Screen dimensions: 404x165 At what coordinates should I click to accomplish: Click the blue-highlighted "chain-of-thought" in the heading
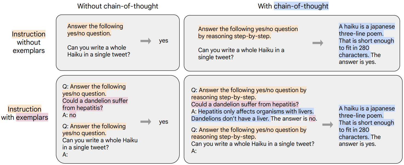pos(301,6)
